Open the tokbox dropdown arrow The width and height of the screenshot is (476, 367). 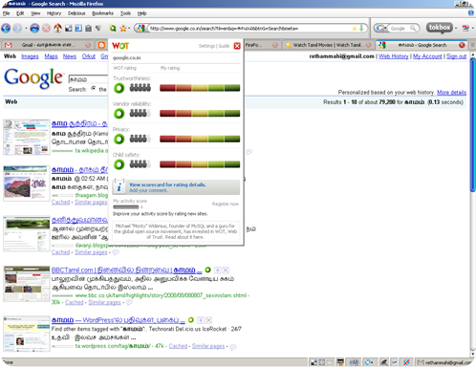point(456,29)
